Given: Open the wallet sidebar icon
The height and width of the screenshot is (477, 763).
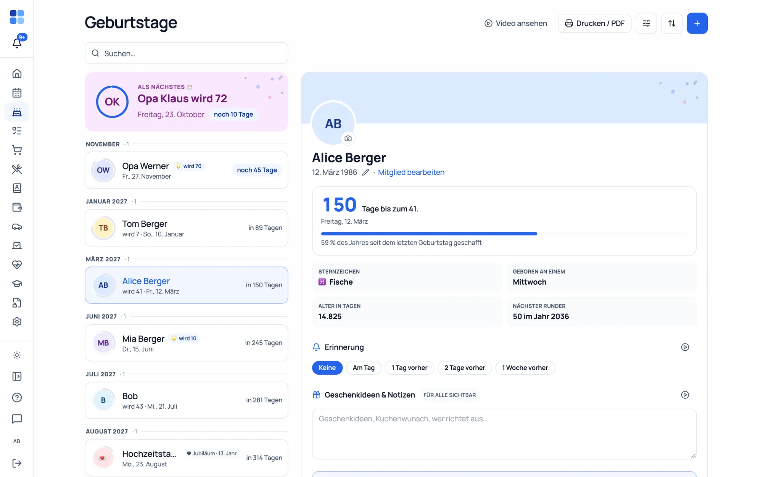Looking at the screenshot, I should point(17,207).
